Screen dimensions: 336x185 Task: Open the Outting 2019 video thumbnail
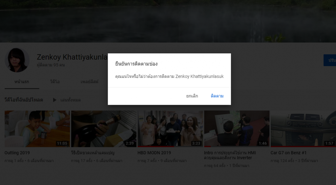37,129
